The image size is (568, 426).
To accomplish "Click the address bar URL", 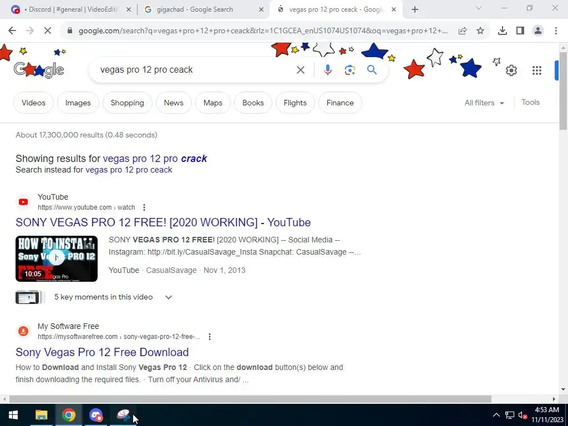I will (x=263, y=31).
